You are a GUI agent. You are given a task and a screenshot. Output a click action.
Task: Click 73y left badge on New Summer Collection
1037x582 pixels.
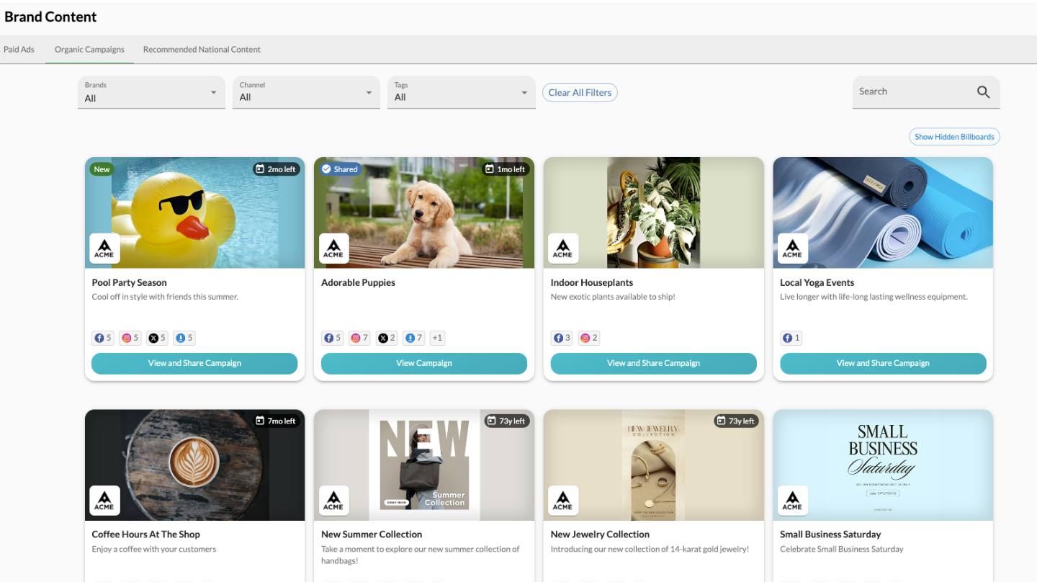507,421
